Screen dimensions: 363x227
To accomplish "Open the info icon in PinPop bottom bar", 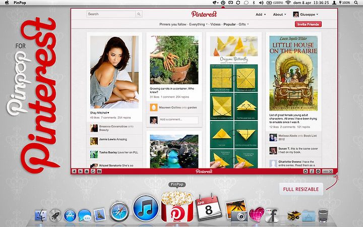I will (x=312, y=171).
